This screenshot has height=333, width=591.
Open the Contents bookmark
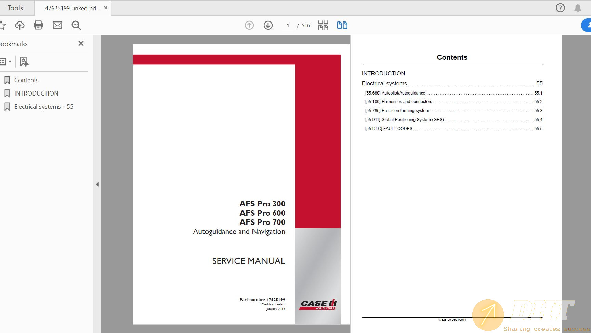(26, 80)
